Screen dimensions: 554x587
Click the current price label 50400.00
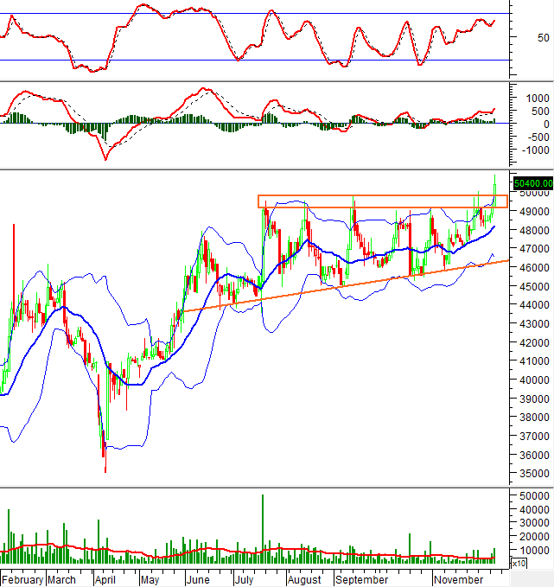tap(532, 183)
